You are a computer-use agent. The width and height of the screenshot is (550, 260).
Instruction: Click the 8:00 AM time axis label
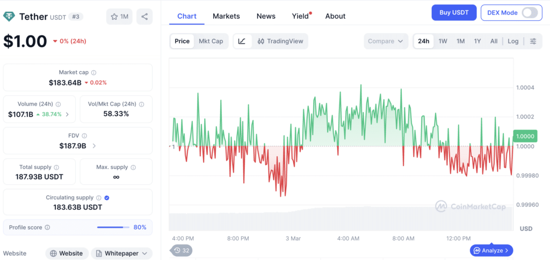coord(403,239)
